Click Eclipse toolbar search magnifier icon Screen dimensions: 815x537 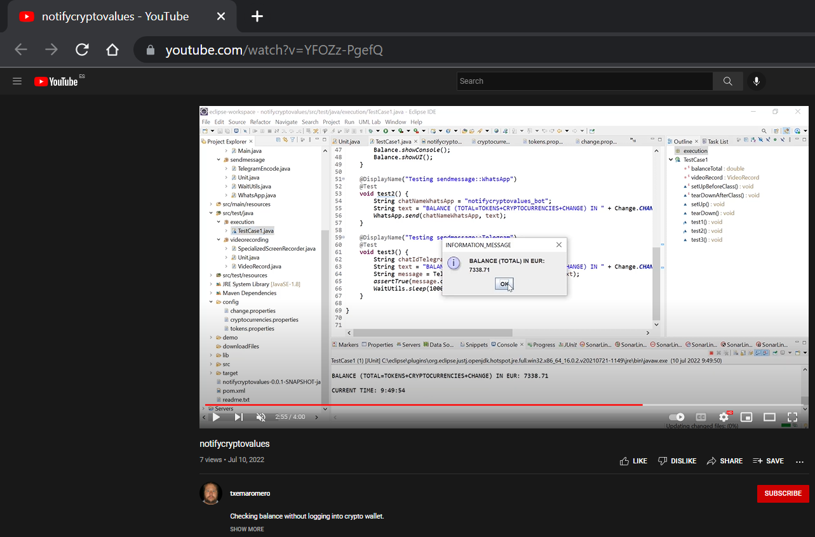click(x=764, y=131)
